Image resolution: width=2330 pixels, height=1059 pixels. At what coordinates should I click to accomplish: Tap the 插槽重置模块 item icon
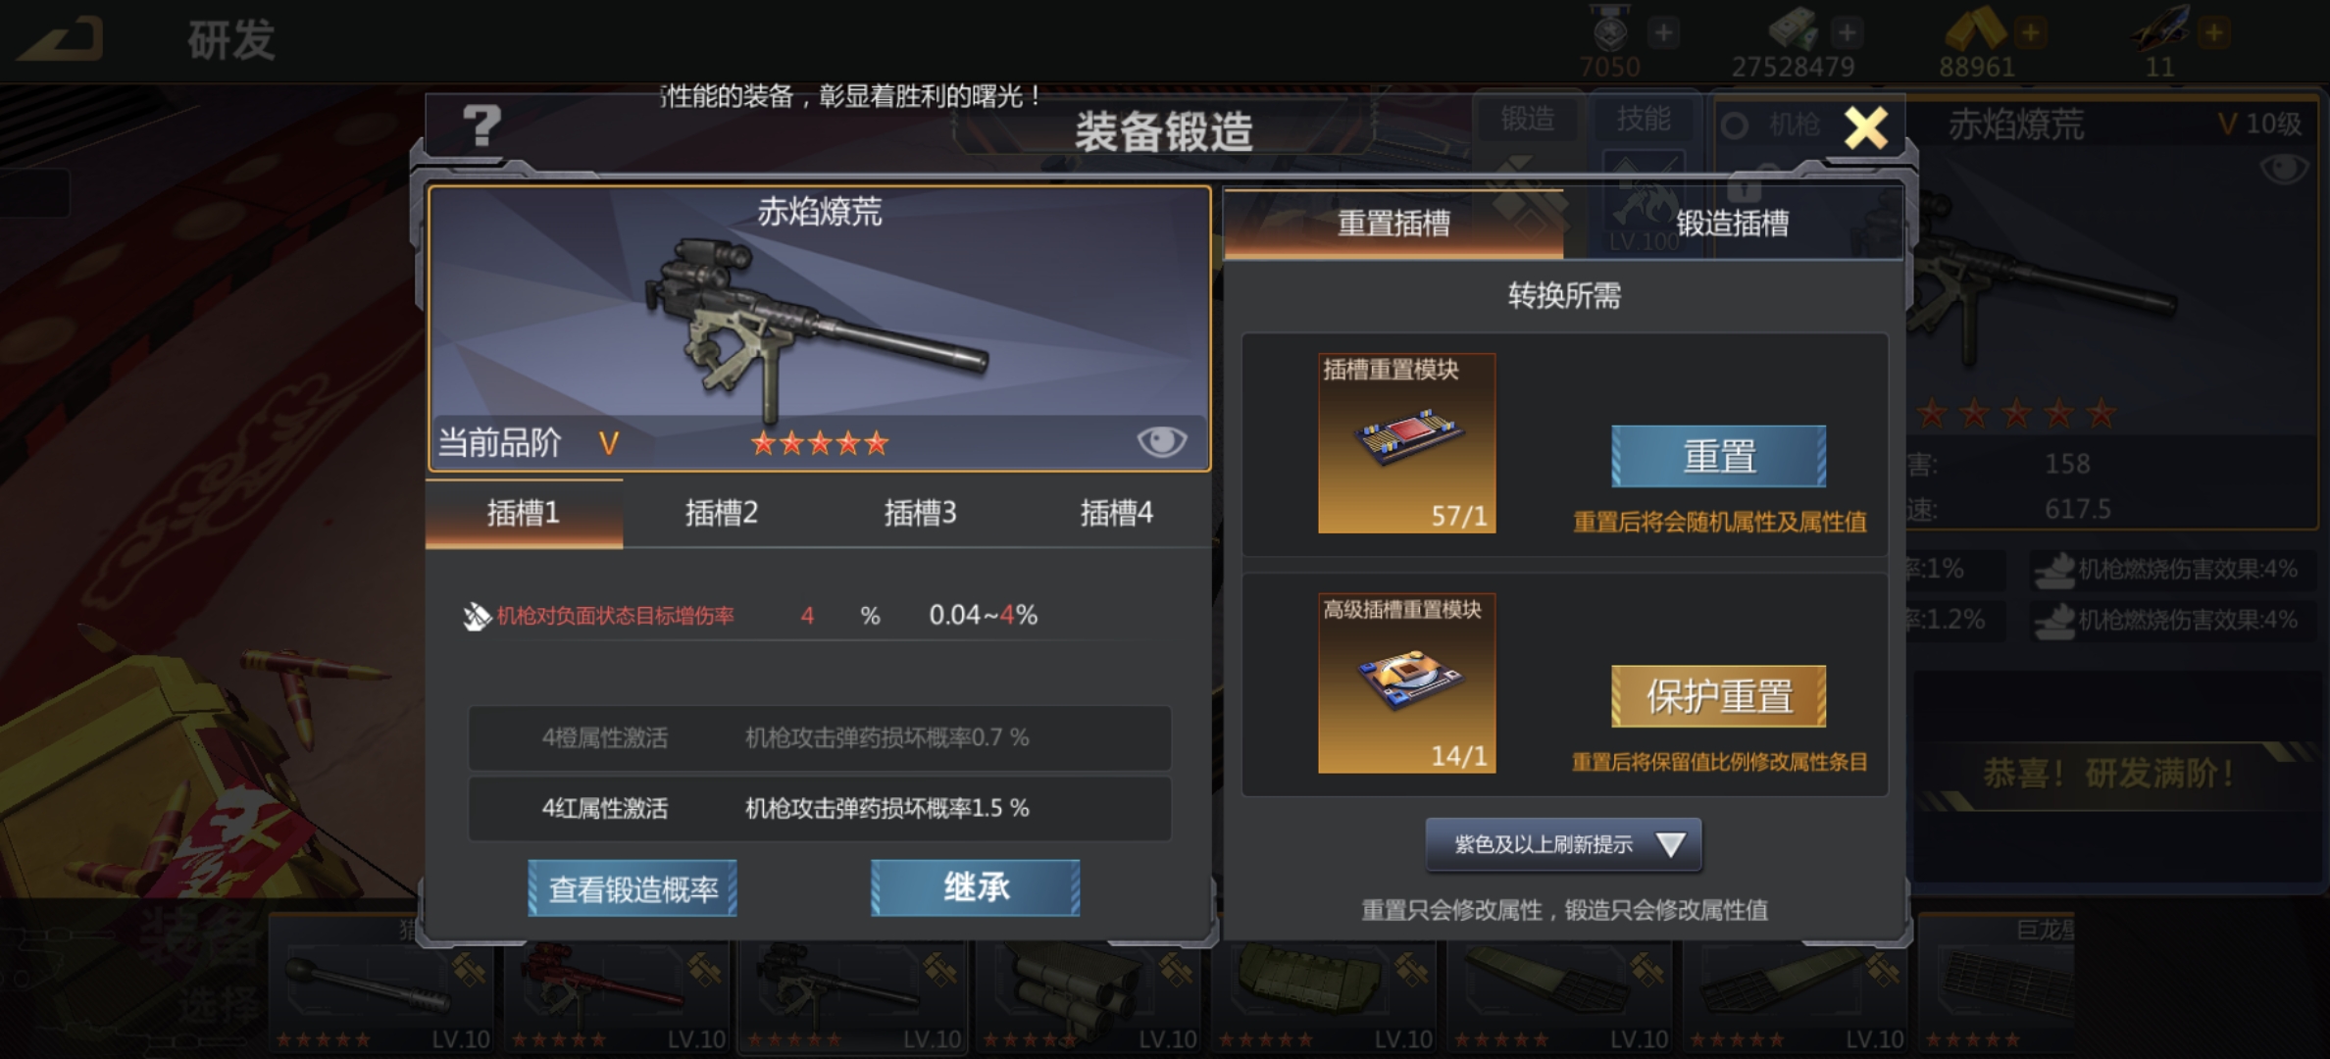tap(1406, 443)
